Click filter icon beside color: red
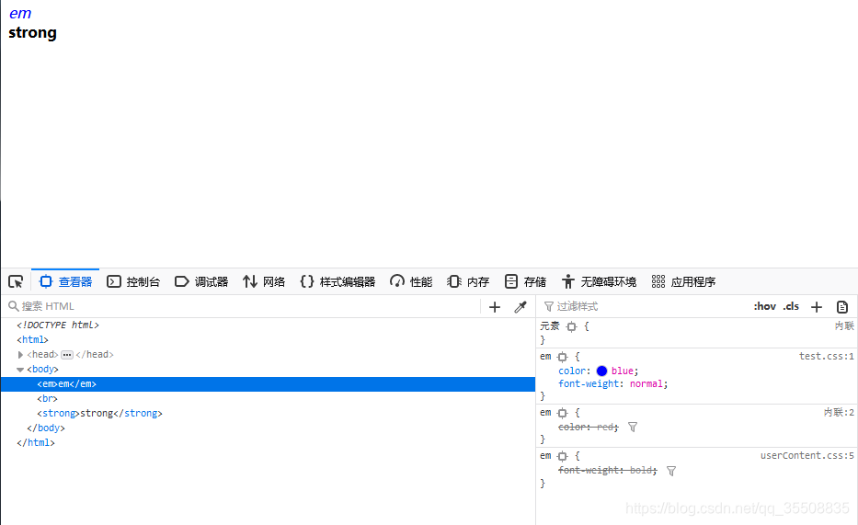 (x=633, y=428)
